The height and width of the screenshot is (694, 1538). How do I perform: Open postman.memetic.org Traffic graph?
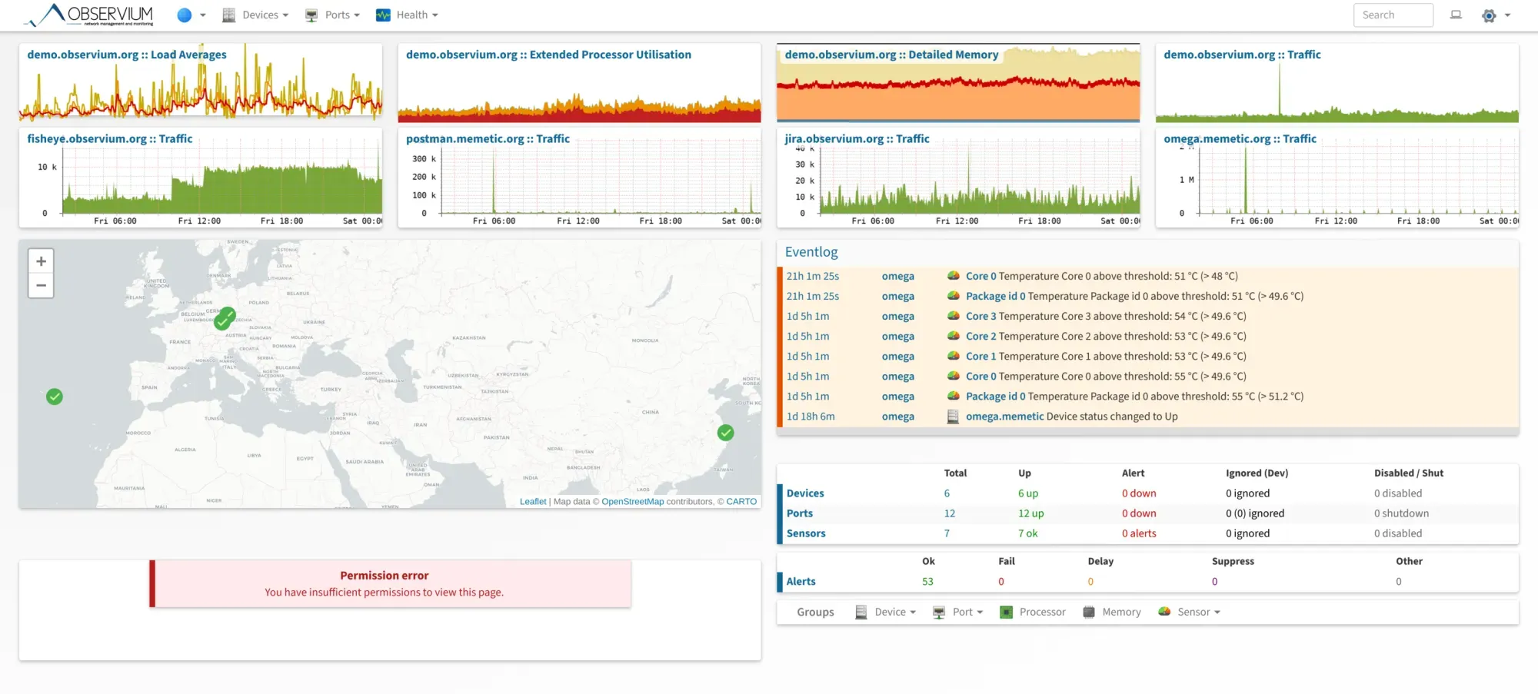point(579,178)
